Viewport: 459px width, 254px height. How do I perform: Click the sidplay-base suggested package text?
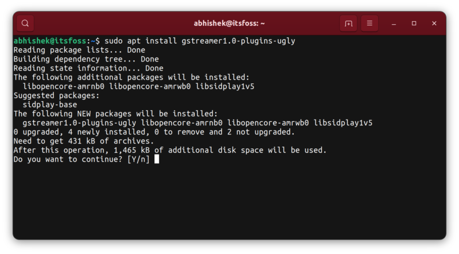click(49, 105)
